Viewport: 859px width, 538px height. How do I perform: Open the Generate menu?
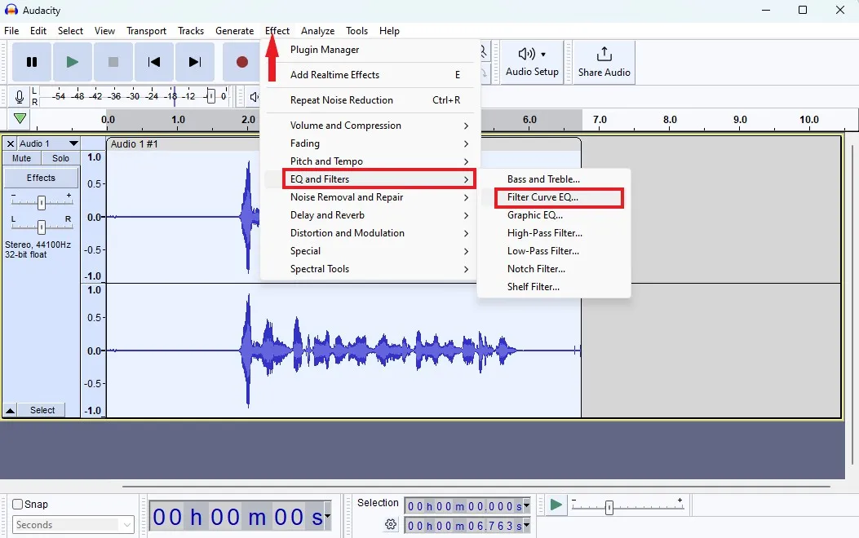(x=234, y=31)
